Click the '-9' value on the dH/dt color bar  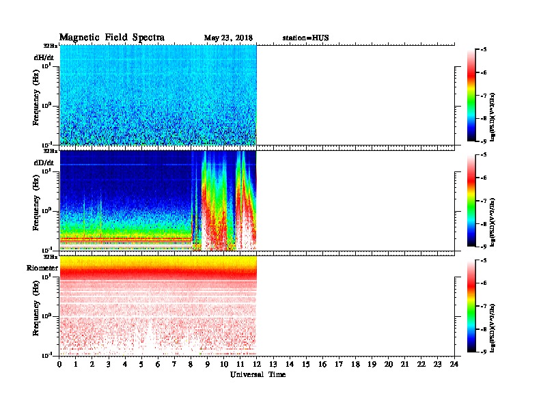(484, 141)
